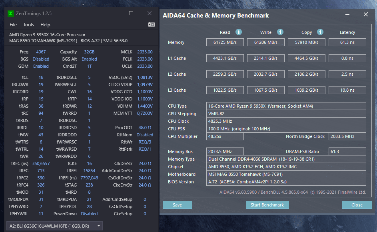
Task: Open the Help menu in ZenTimings
Action: coord(45,25)
